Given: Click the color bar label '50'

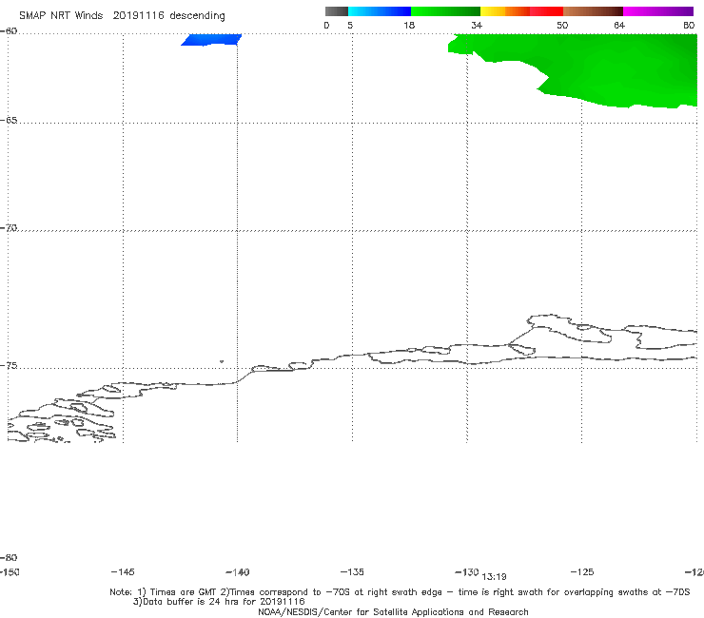Looking at the screenshot, I should click(562, 25).
